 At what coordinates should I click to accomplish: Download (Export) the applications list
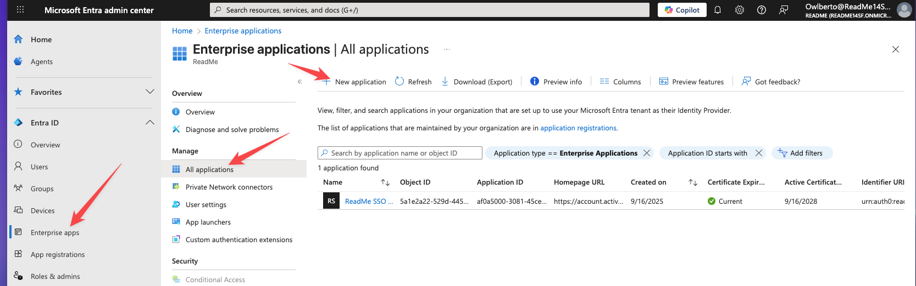tap(477, 82)
